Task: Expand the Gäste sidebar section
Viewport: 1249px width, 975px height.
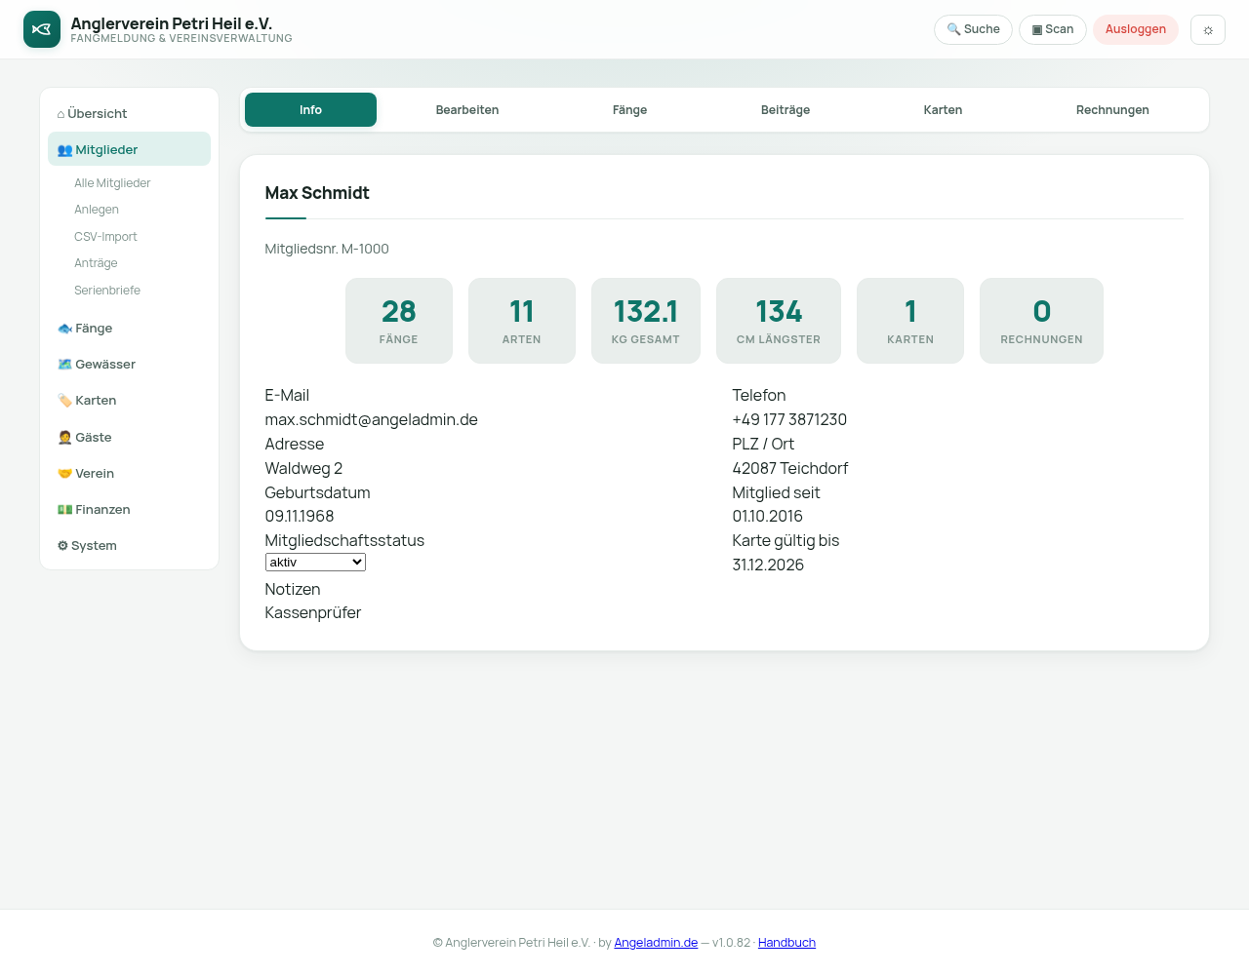Action: (x=129, y=438)
